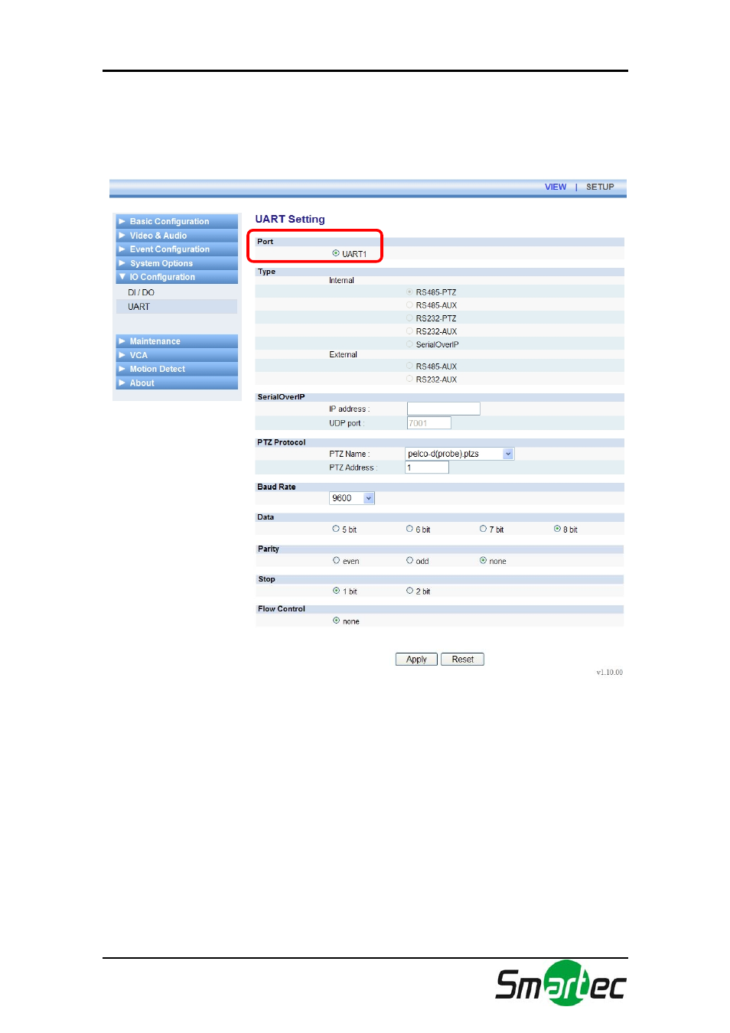Select 6 bit data option
730x1033 pixels.
point(409,529)
